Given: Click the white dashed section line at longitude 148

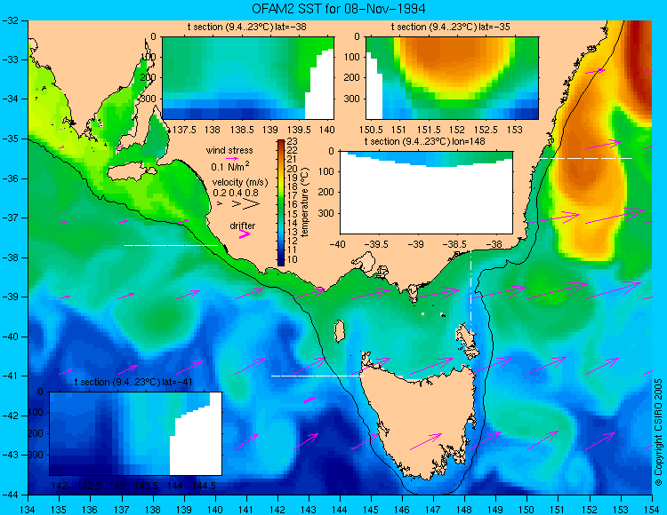Looking at the screenshot, I should point(470,293).
